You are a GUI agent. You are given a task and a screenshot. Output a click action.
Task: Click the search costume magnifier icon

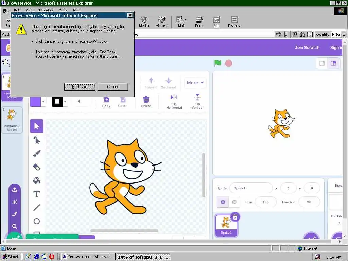(x=15, y=226)
